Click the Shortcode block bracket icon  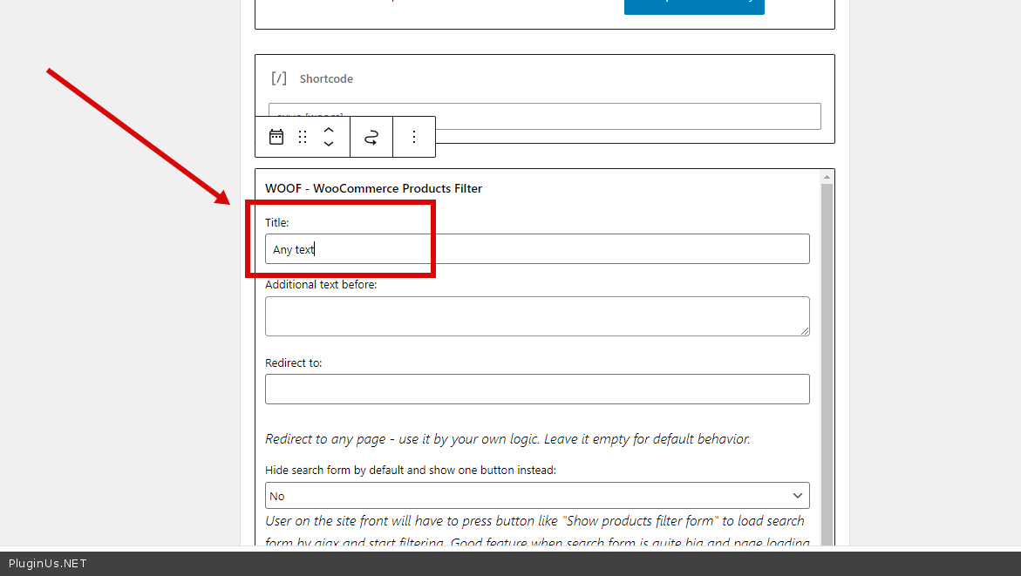click(279, 78)
